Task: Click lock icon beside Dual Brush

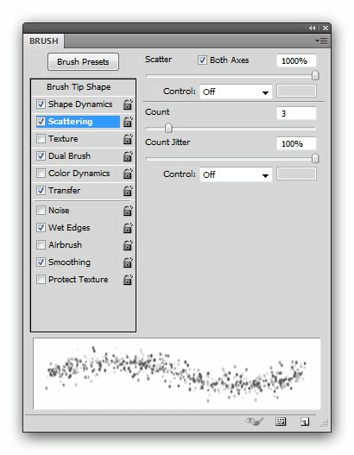Action: coord(128,156)
